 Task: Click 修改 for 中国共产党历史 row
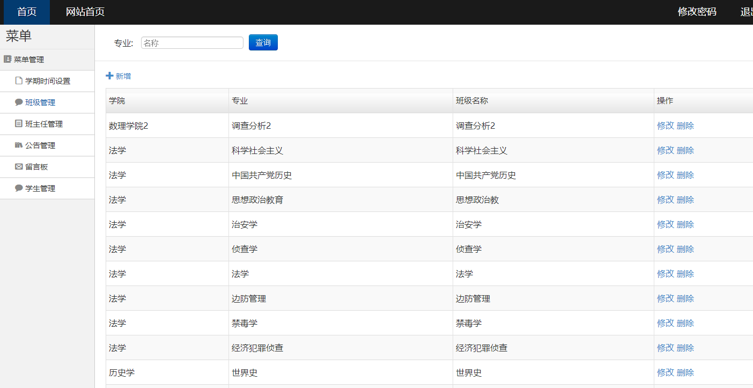point(665,175)
